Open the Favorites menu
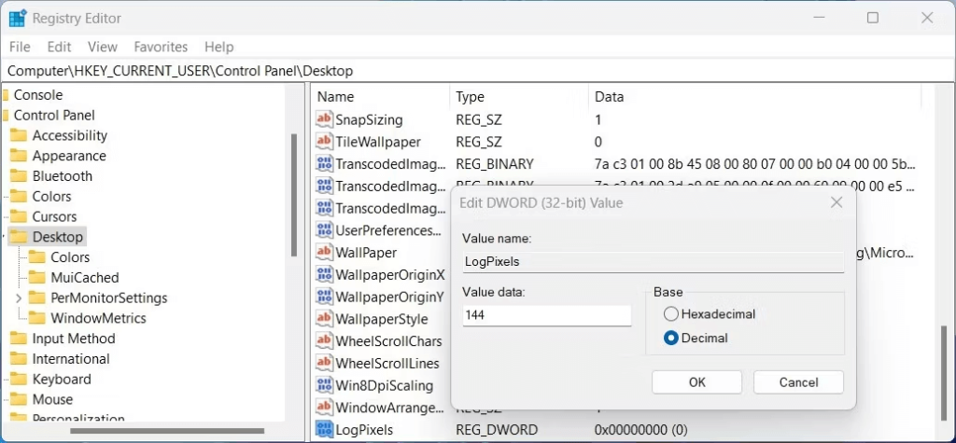Image resolution: width=956 pixels, height=443 pixels. (161, 47)
